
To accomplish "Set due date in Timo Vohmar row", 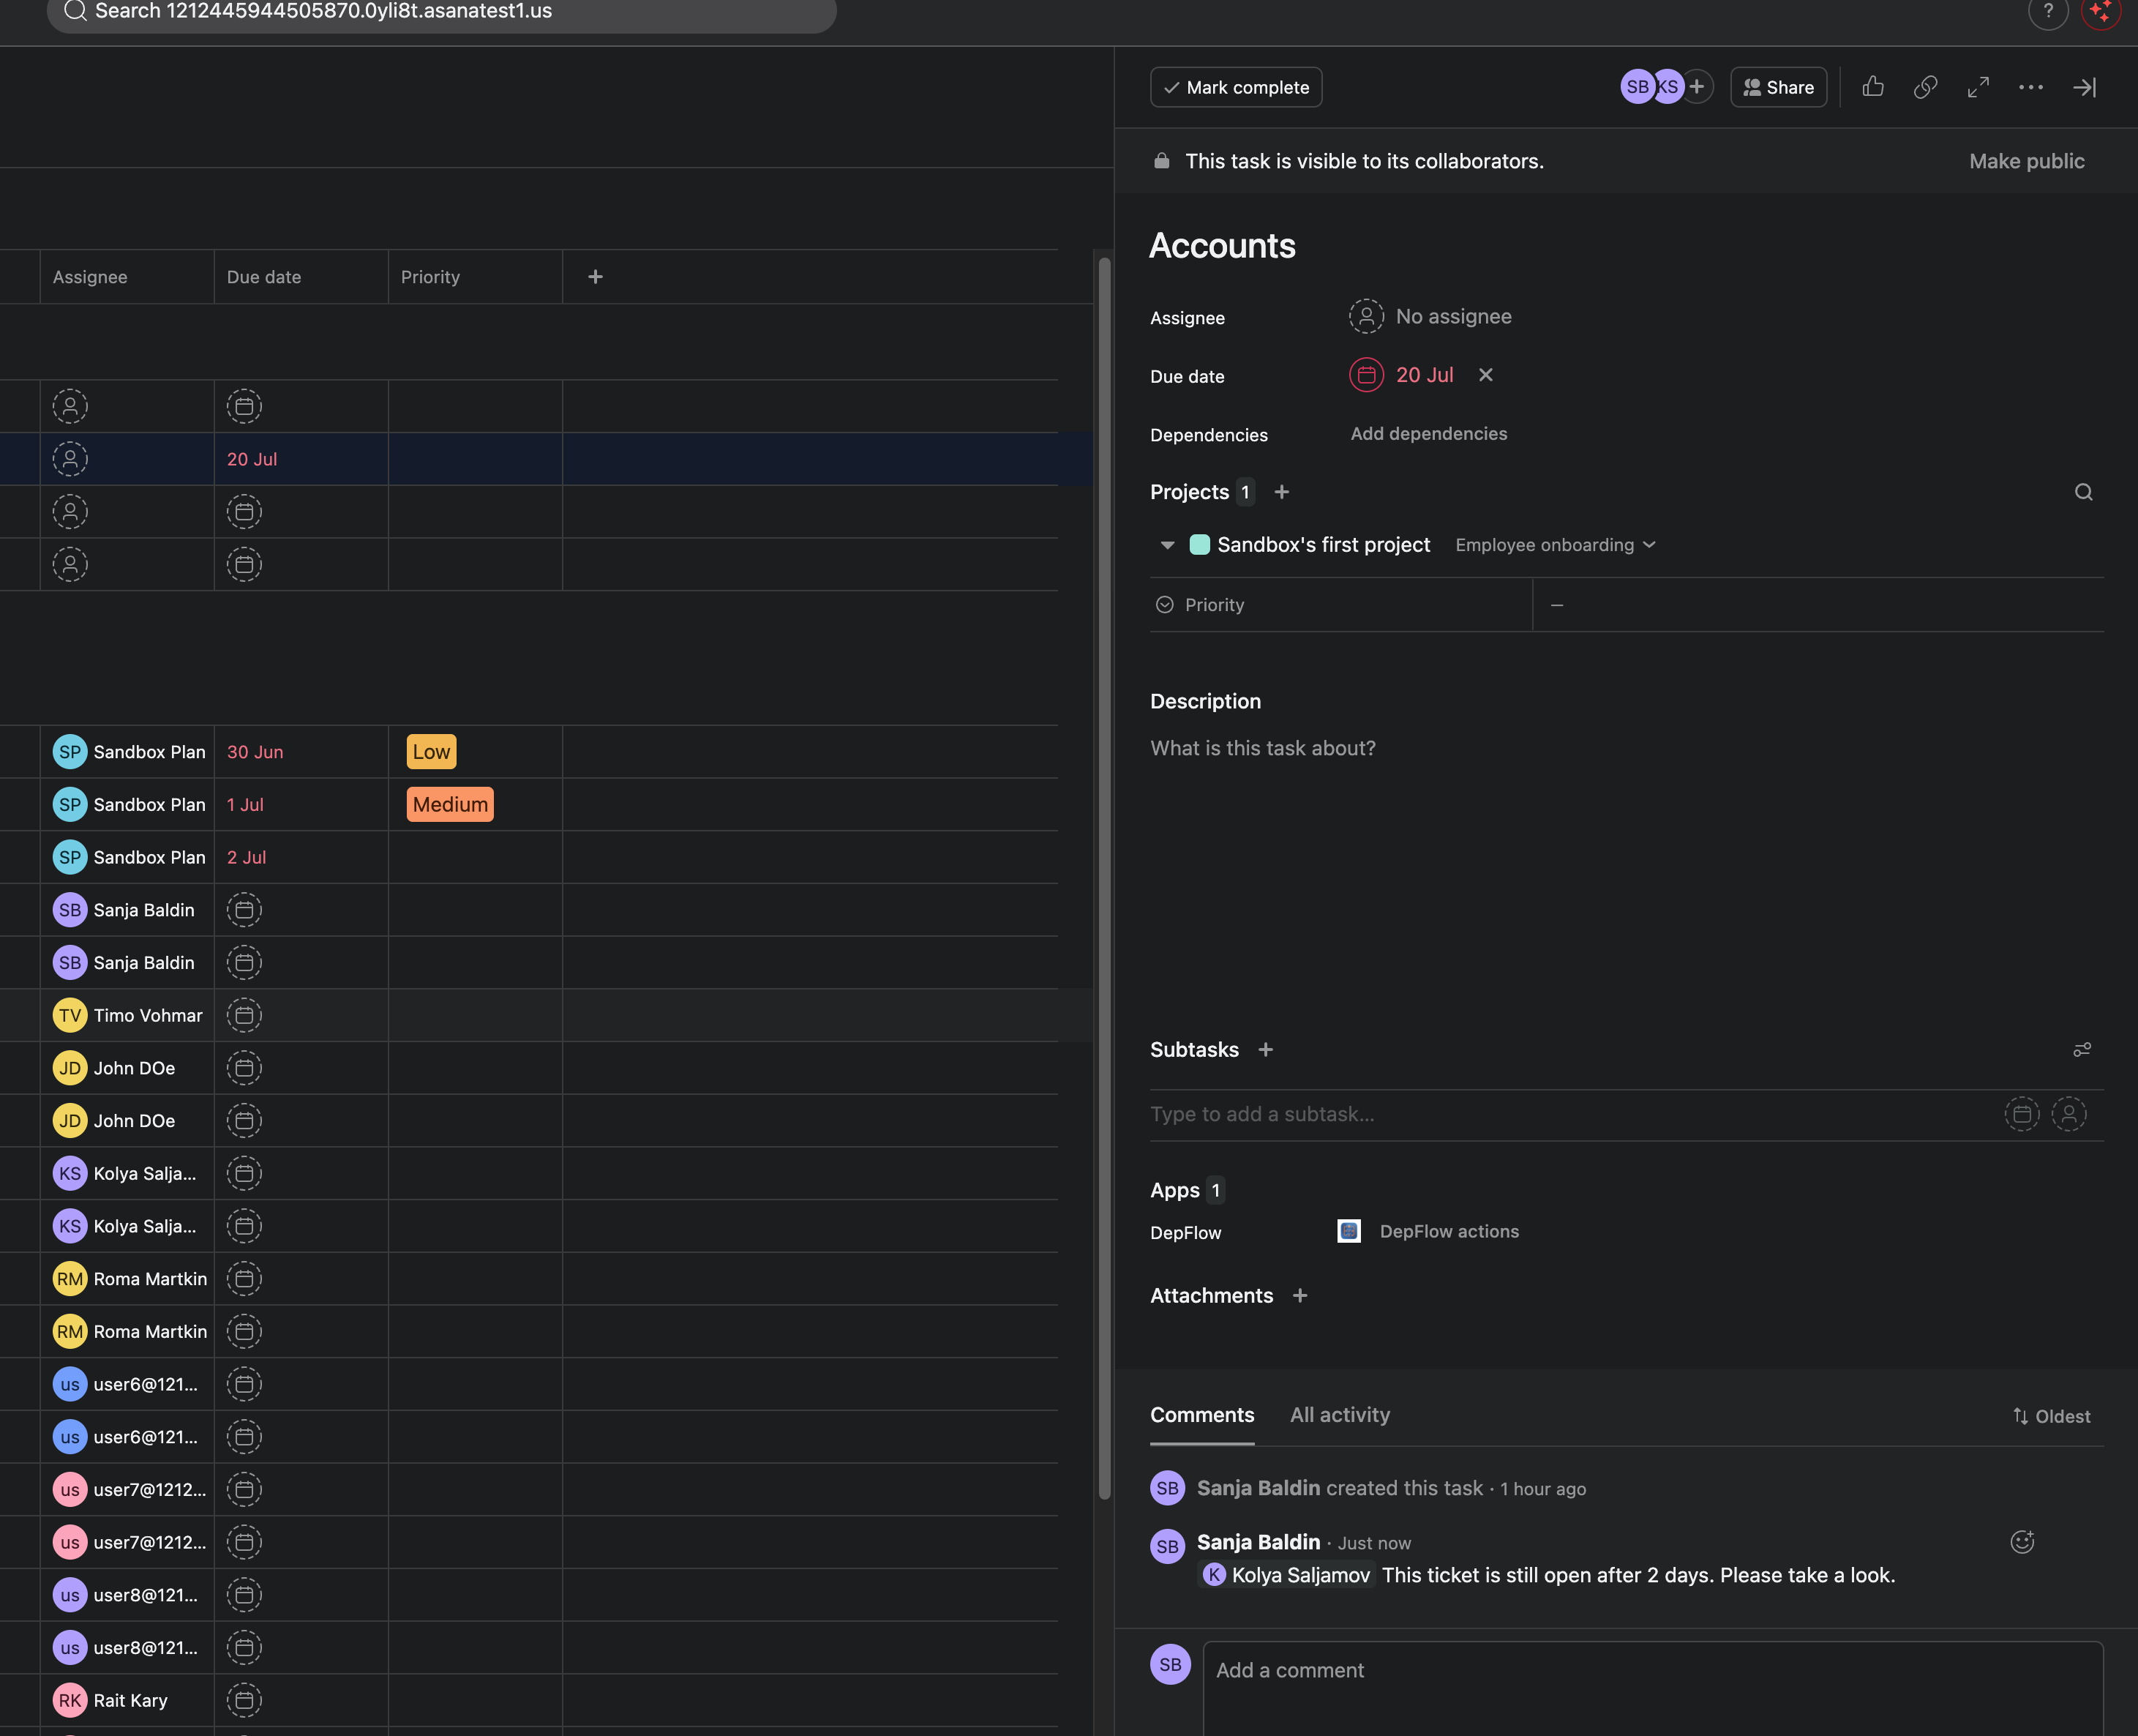I will pos(244,1016).
